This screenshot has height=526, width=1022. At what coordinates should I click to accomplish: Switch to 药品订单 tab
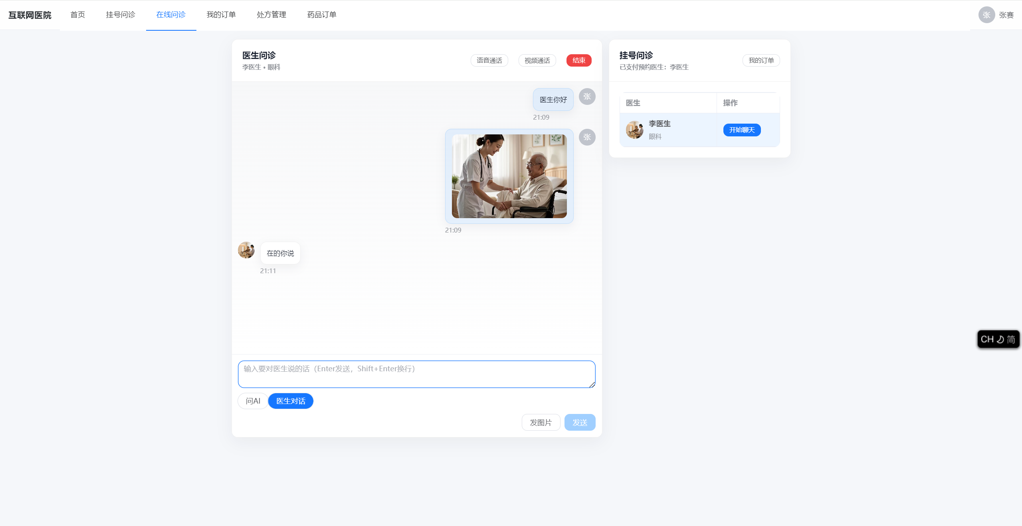coord(322,15)
